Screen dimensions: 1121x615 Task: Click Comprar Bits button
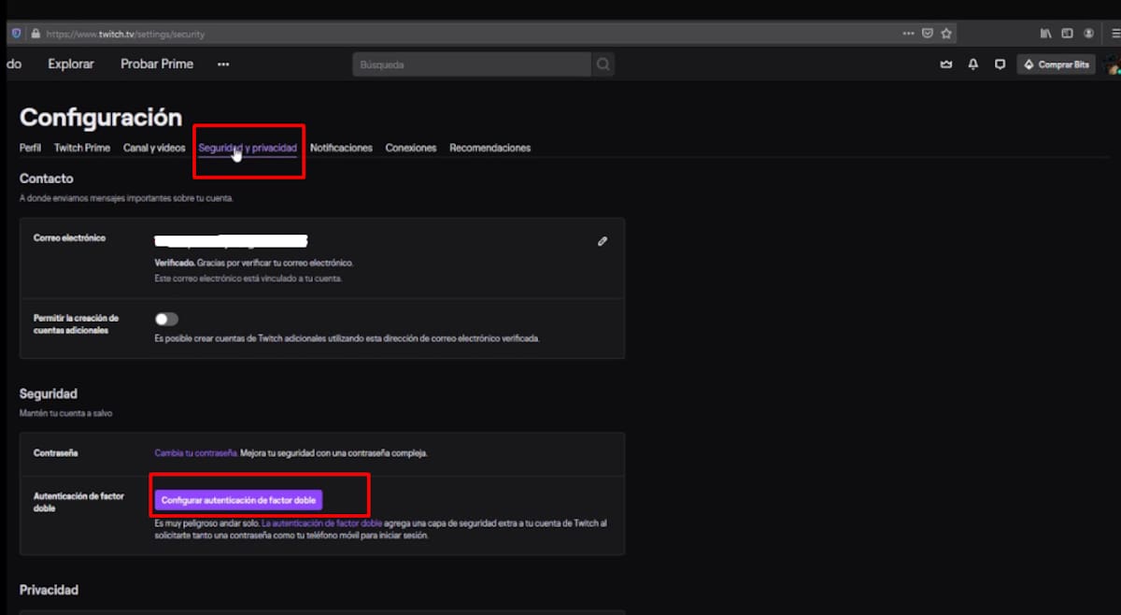(1056, 64)
